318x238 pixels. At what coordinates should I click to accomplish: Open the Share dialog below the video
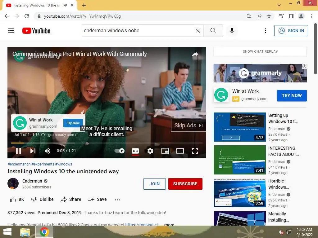click(71, 199)
